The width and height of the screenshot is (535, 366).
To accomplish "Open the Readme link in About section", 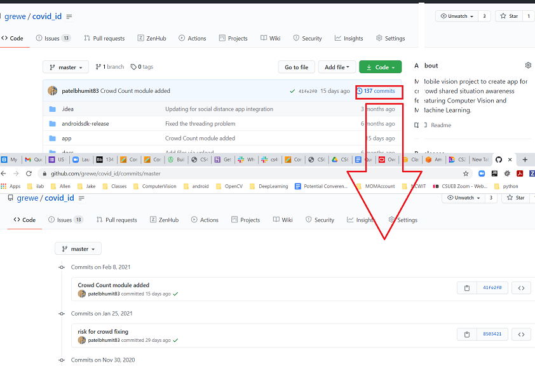I will coord(440,125).
